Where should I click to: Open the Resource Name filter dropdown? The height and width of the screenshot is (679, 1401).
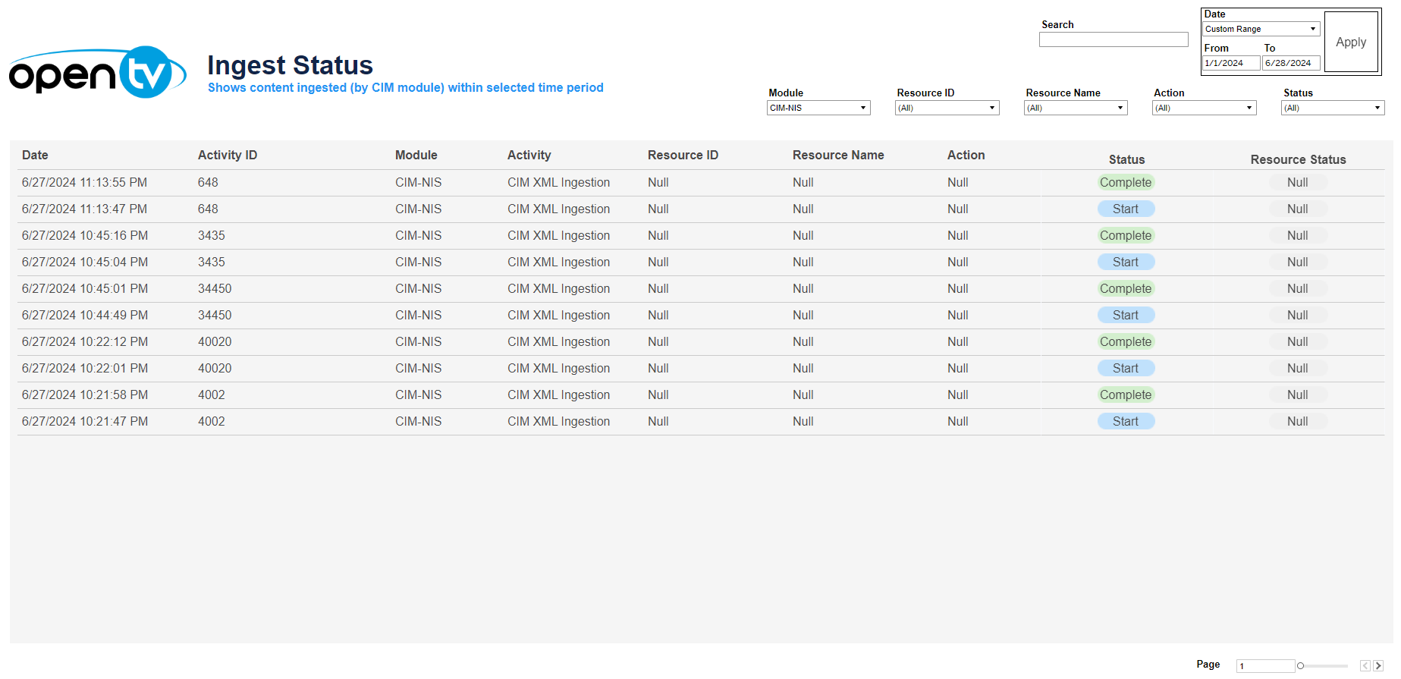point(1075,108)
